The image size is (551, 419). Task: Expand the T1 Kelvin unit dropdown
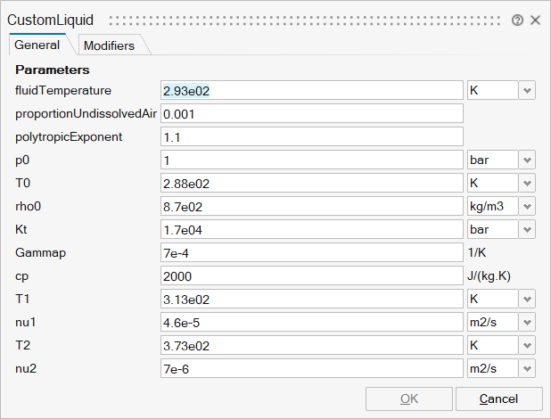click(527, 299)
